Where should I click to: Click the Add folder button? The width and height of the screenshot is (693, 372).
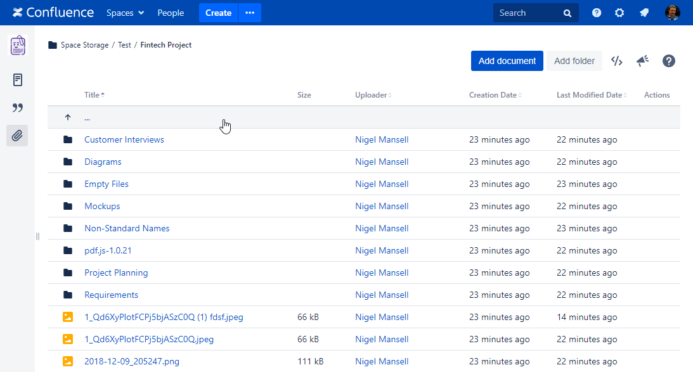pos(574,61)
